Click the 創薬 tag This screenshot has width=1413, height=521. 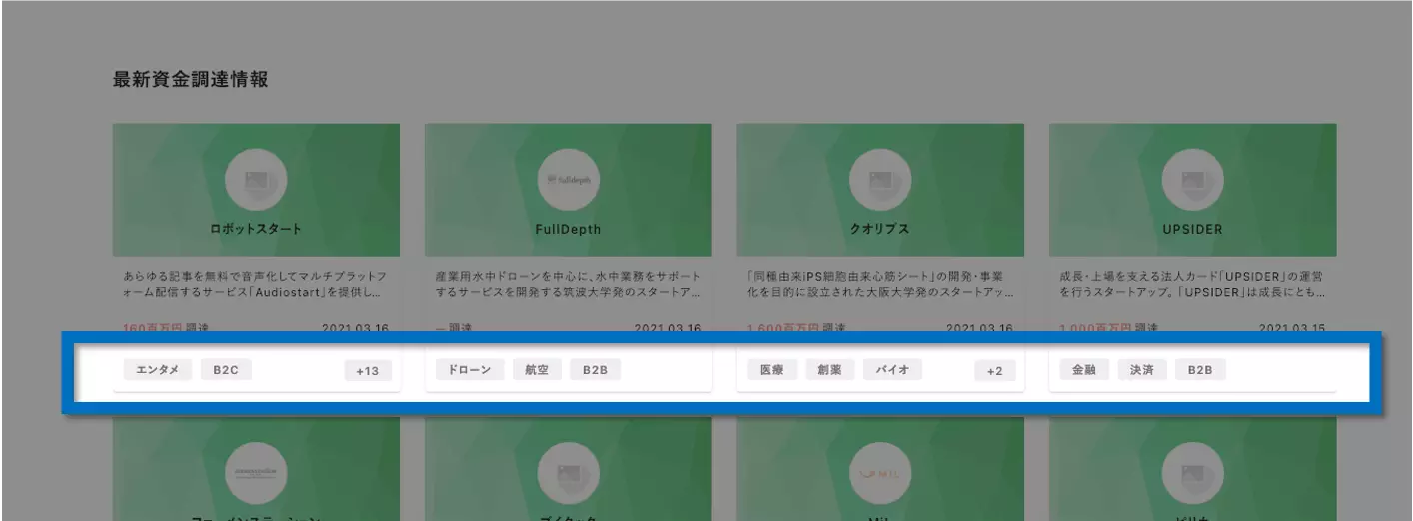point(829,370)
